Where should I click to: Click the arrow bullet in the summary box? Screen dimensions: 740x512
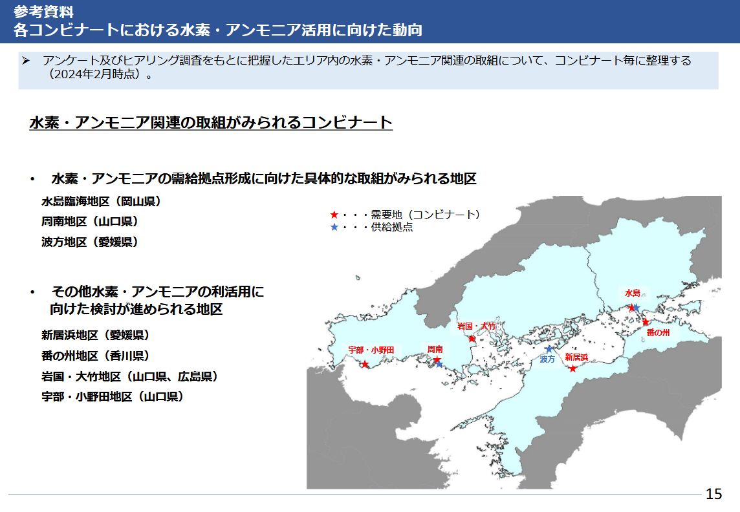pos(27,61)
